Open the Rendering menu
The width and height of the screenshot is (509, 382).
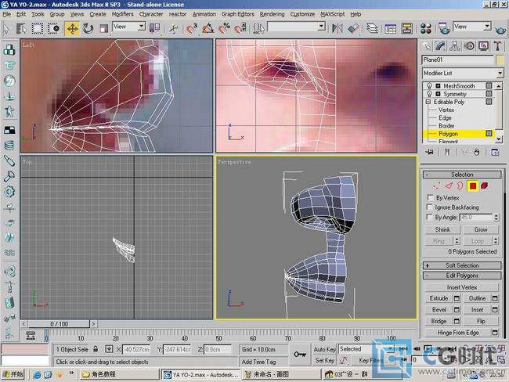pyautogui.click(x=272, y=14)
